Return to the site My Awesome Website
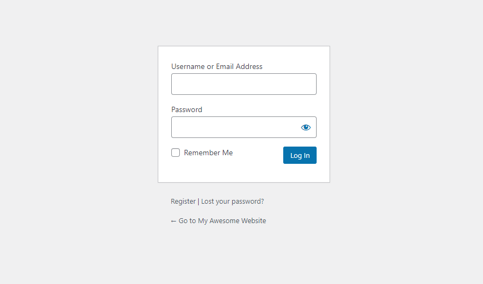Viewport: 483px width, 284px height. point(222,220)
